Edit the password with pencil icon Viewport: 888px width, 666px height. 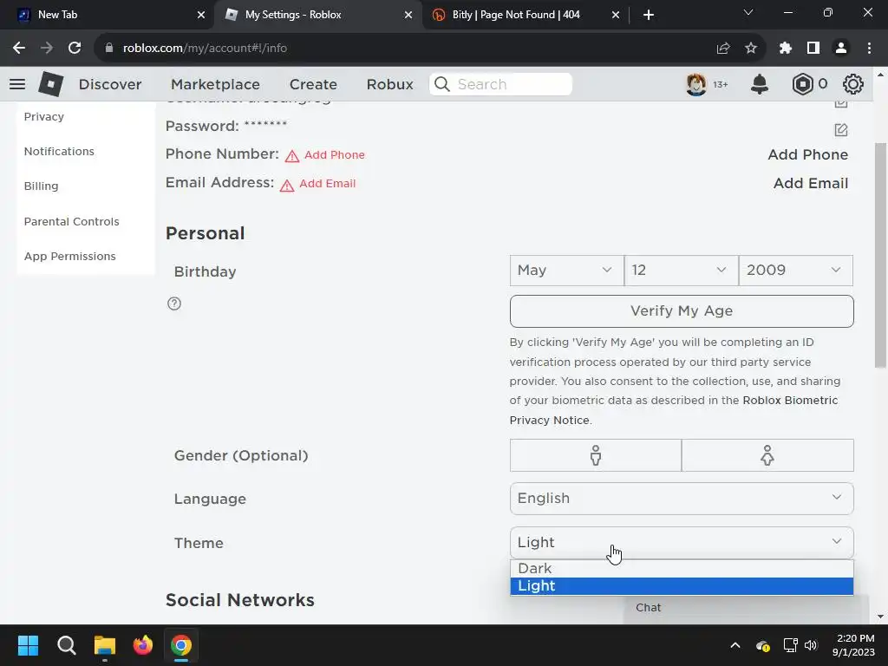click(x=841, y=130)
